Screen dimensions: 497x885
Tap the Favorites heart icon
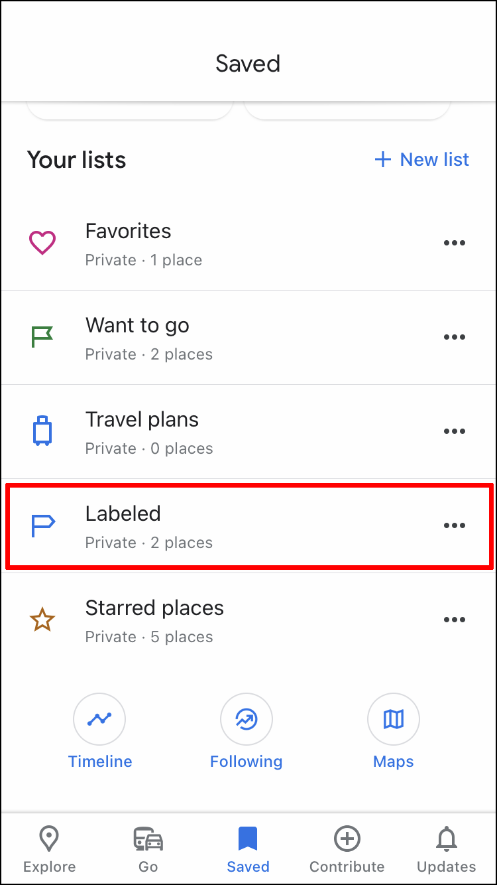coord(42,243)
